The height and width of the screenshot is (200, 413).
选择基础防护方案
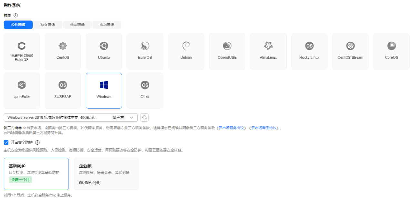point(36,174)
